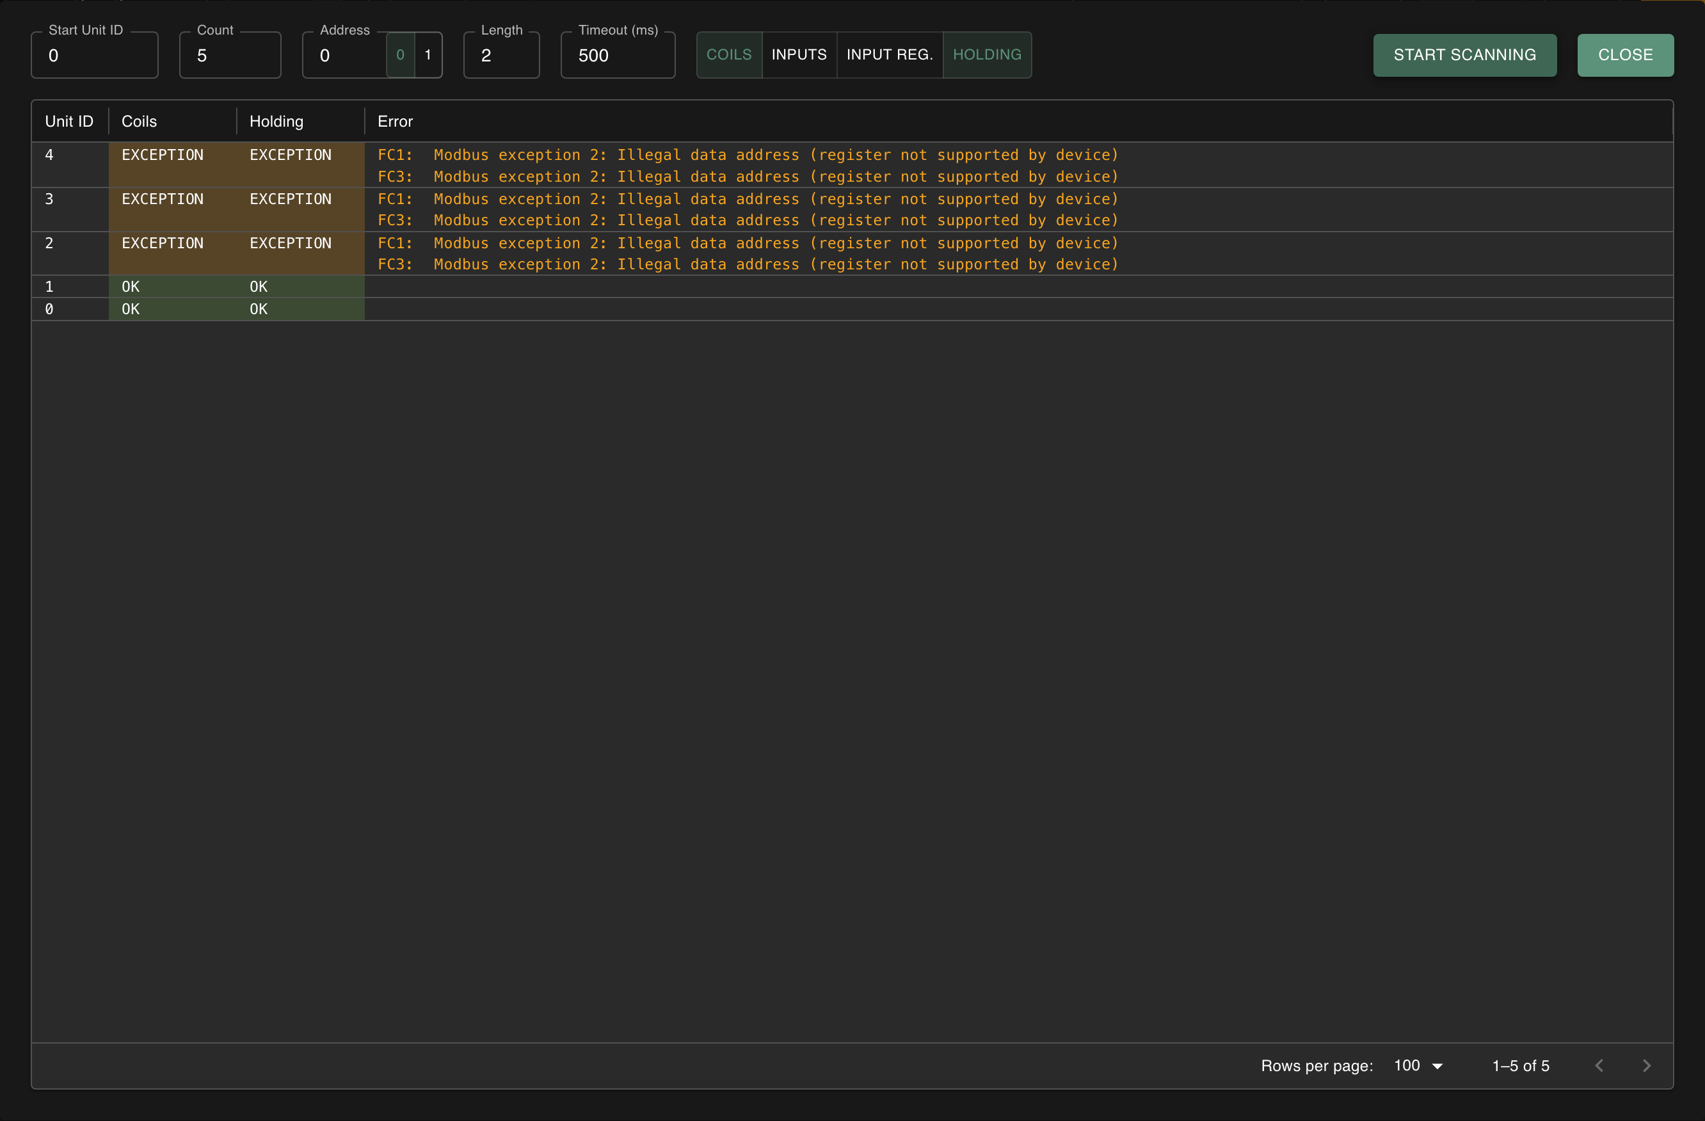Click the CLOSE button
1705x1121 pixels.
[x=1625, y=55]
